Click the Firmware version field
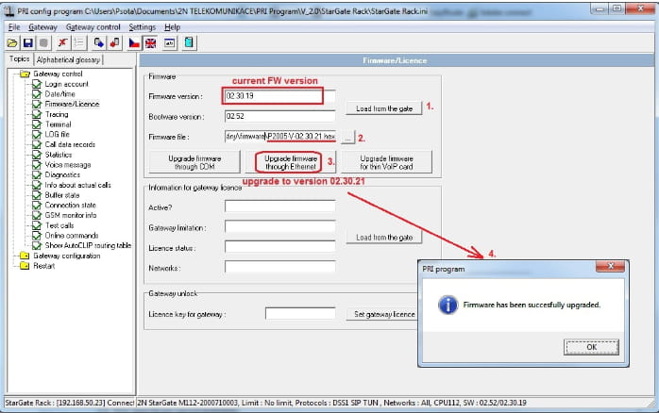 tap(279, 96)
